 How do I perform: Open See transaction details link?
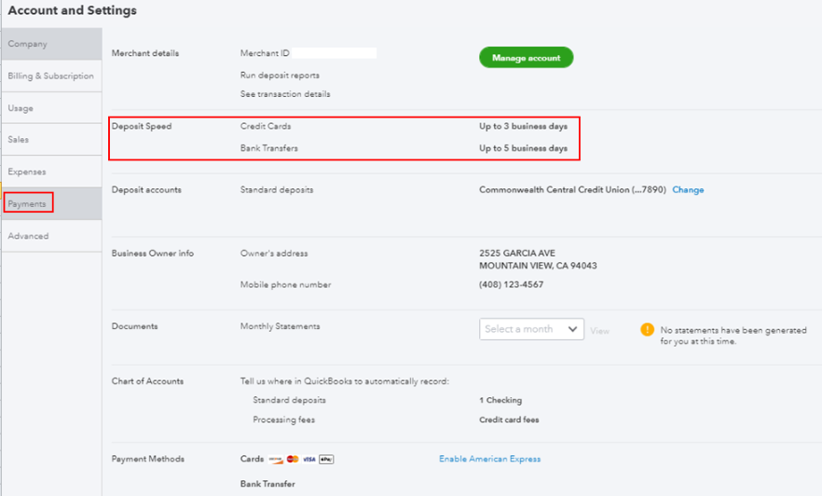click(285, 94)
